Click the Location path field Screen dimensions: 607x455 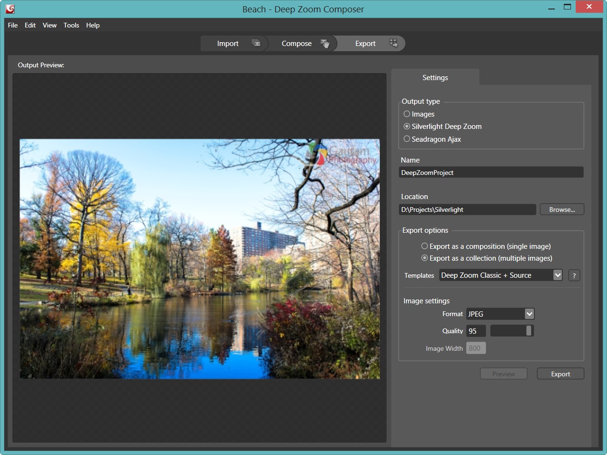tap(468, 209)
